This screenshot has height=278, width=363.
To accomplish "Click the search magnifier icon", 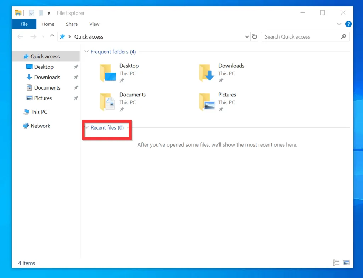I will [343, 37].
